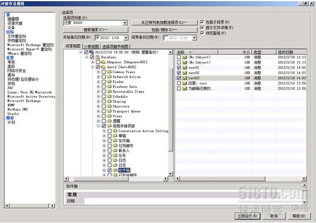Click the 发件箱 folder icon
The image size is (316, 223).
pyautogui.click(x=115, y=141)
